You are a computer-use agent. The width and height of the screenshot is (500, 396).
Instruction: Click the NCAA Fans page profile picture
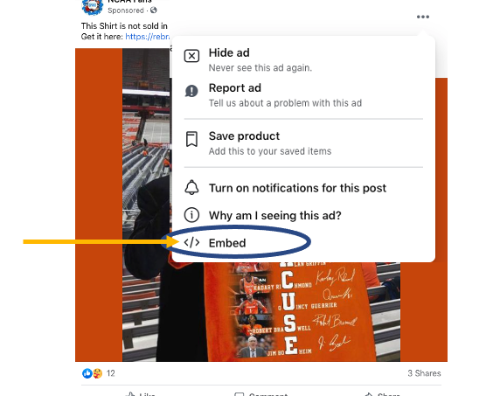[x=92, y=6]
